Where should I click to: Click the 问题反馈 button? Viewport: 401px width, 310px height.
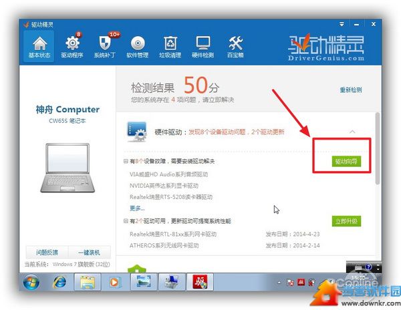point(47,253)
